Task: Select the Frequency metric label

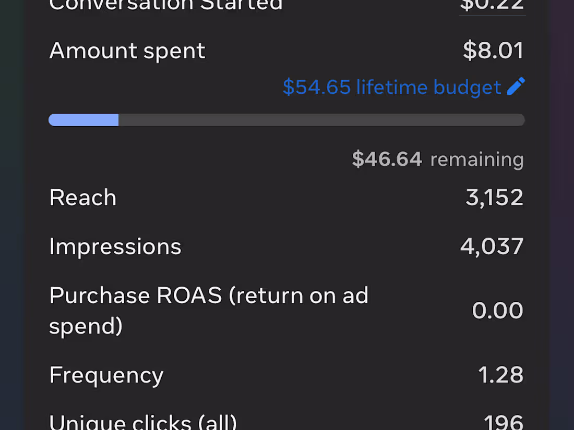Action: click(106, 375)
